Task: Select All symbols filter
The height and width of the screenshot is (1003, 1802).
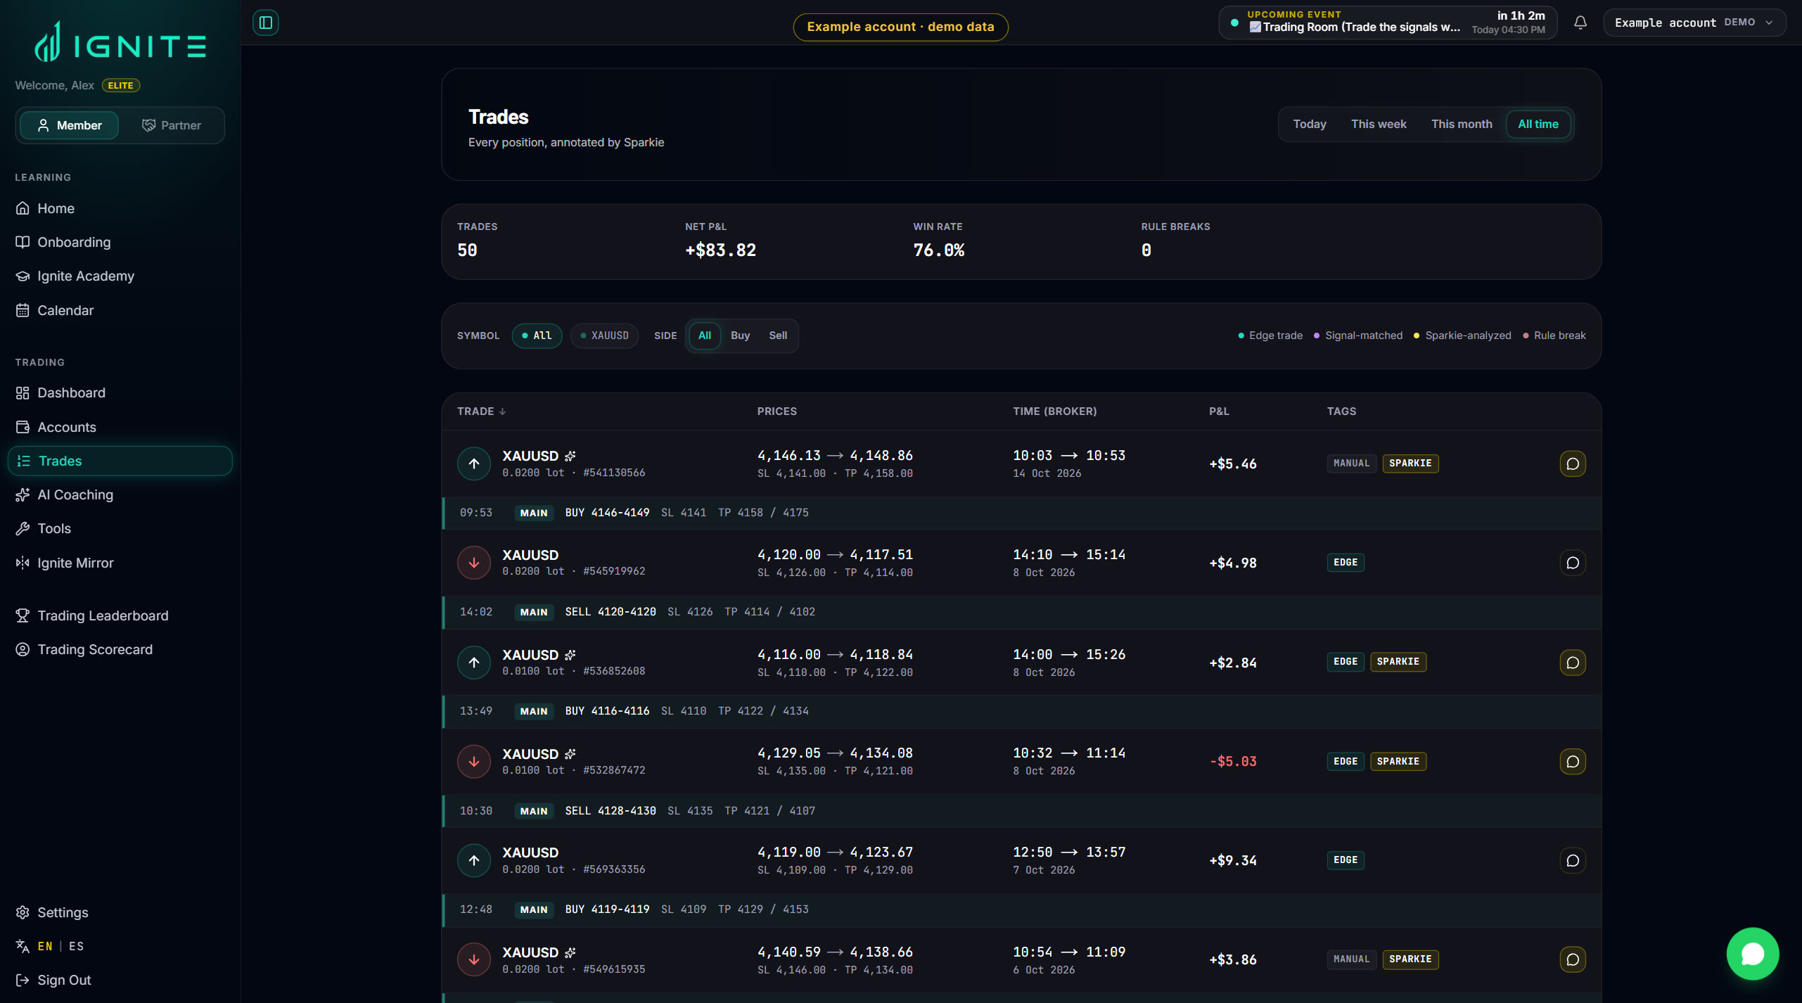Action: [x=537, y=336]
